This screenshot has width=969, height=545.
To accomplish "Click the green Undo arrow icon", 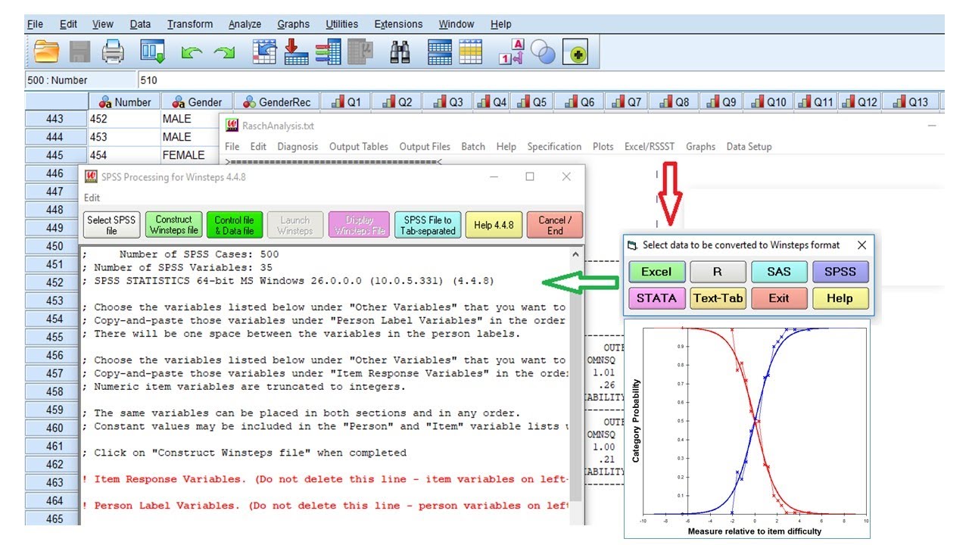I will (192, 53).
